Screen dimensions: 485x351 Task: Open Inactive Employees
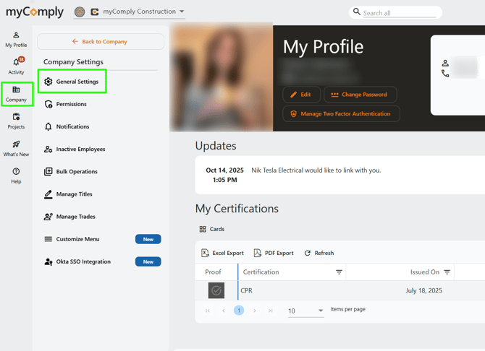(x=80, y=149)
